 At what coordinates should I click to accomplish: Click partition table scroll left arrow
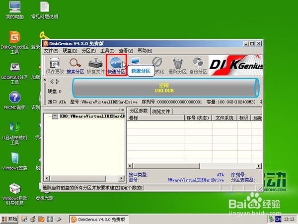point(130,166)
